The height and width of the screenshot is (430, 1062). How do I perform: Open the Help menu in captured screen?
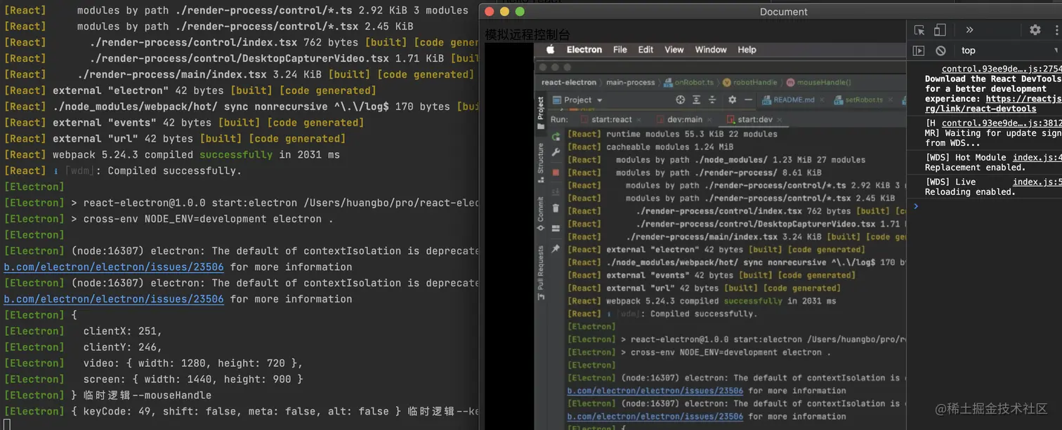(x=747, y=50)
